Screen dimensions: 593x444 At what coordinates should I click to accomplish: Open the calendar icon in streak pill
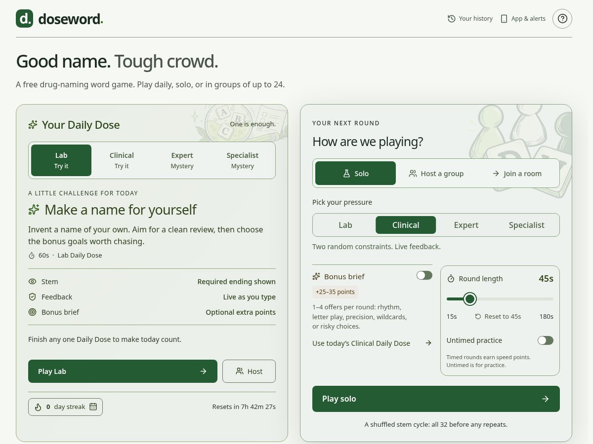[x=93, y=407]
